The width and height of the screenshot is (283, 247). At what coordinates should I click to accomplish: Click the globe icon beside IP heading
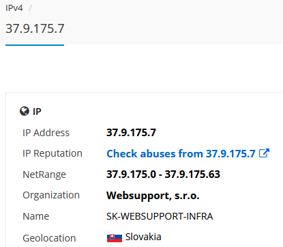tap(25, 112)
